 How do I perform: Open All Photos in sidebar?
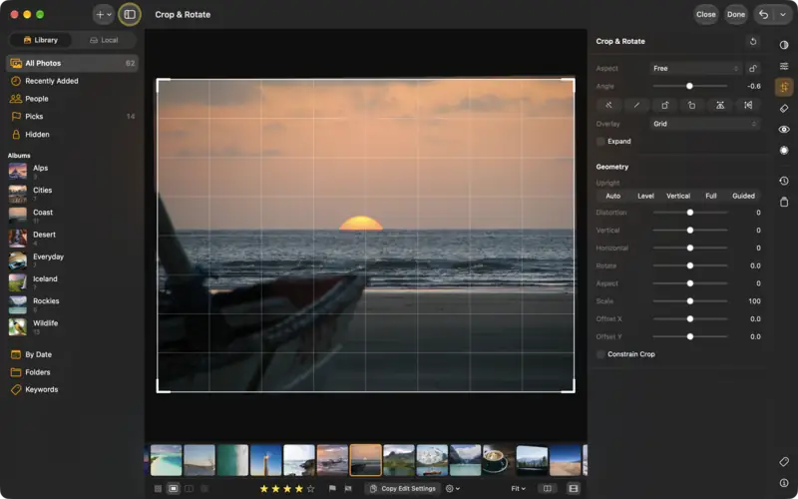(72, 63)
